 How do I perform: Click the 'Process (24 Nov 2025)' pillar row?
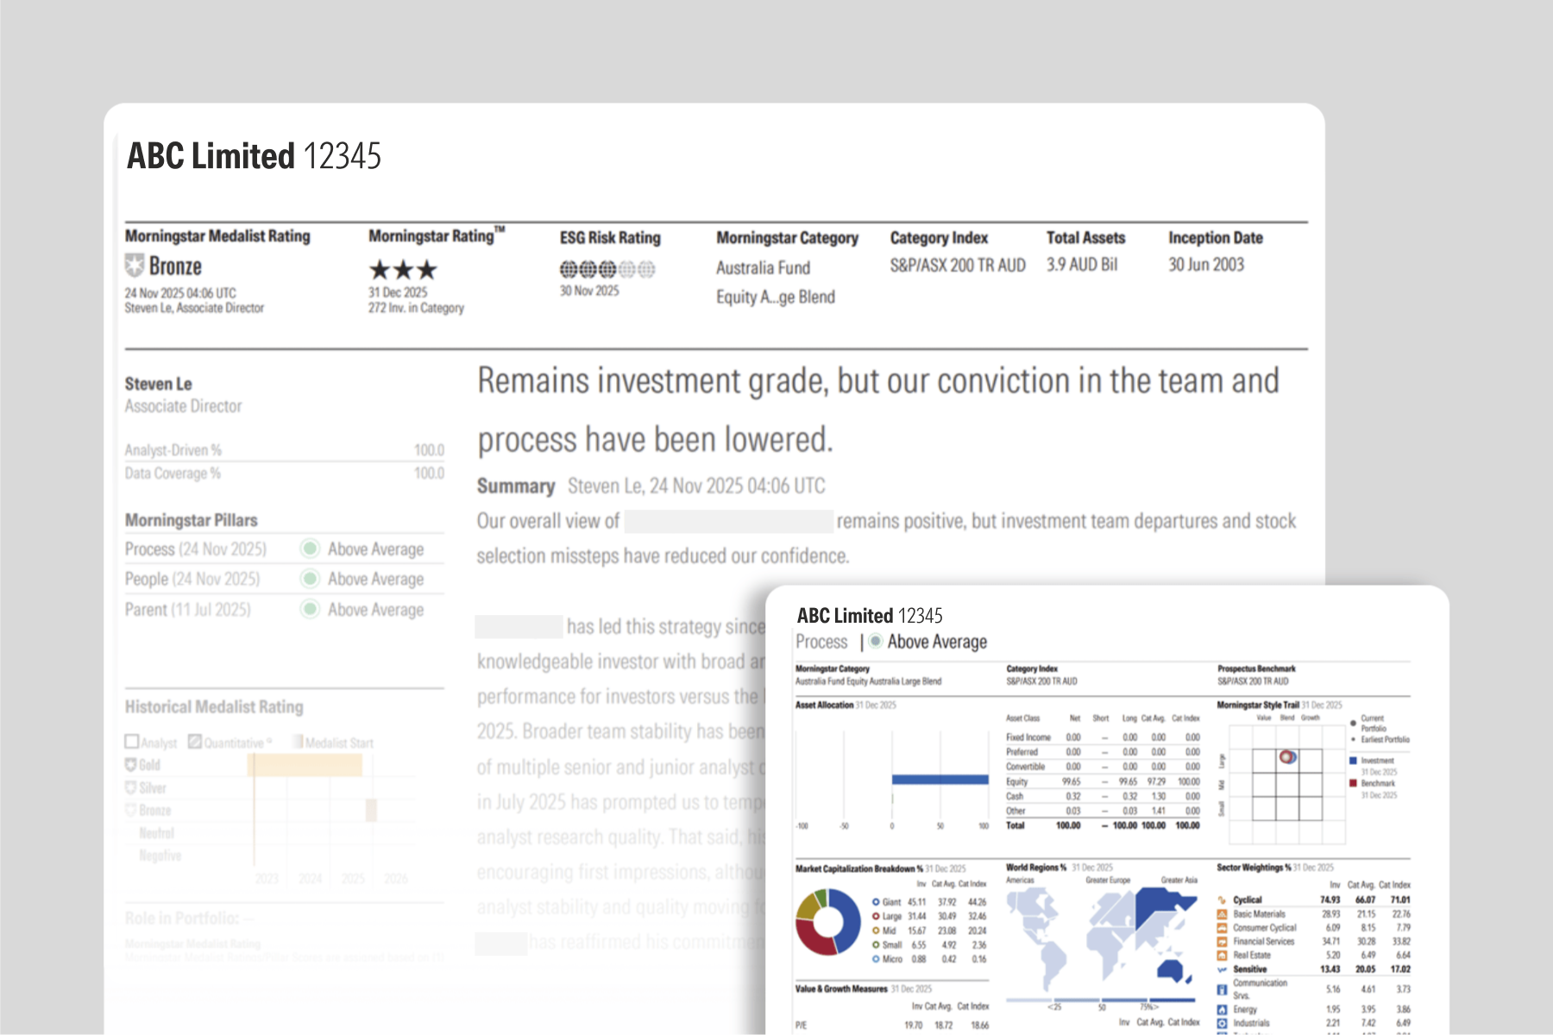click(x=284, y=549)
